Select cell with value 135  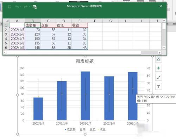33,43
